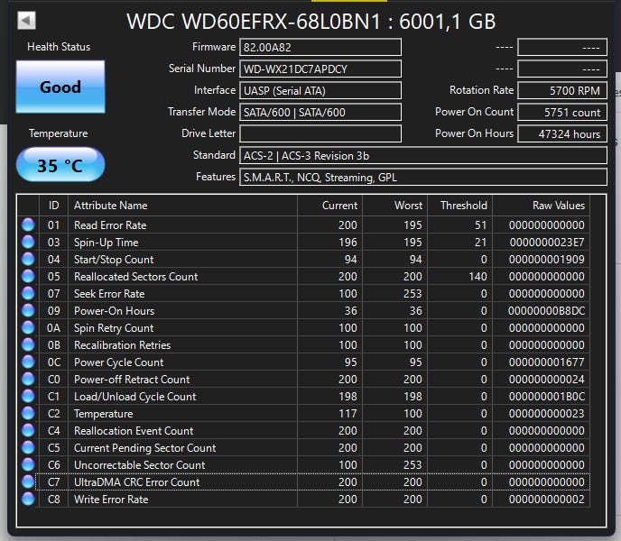This screenshot has width=621, height=541.
Task: Click the Good health status button
Action: [x=60, y=87]
